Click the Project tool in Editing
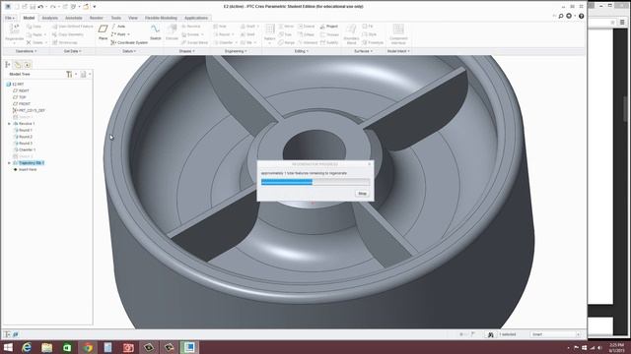631x354 pixels. tap(328, 27)
